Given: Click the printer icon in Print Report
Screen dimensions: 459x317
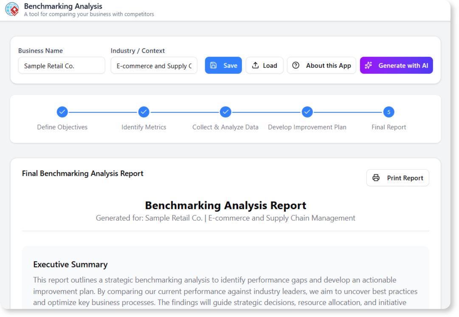Looking at the screenshot, I should tap(376, 178).
